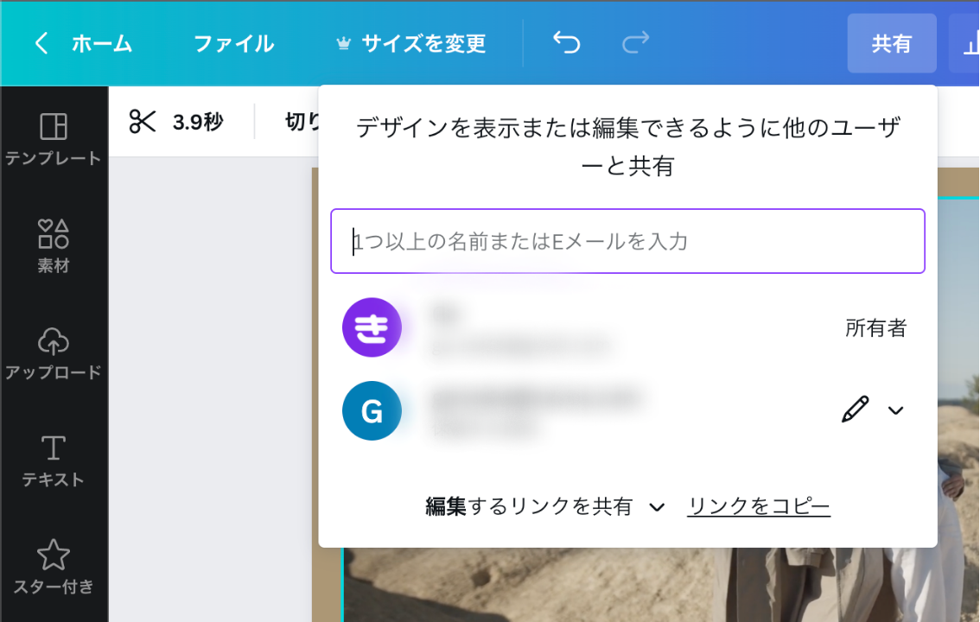Open the 素材 elements panel

point(53,246)
